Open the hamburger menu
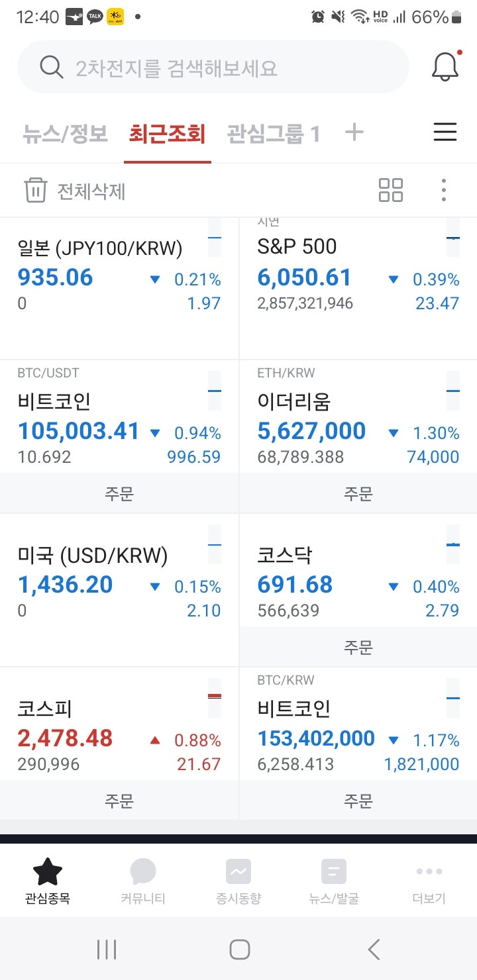 (445, 132)
